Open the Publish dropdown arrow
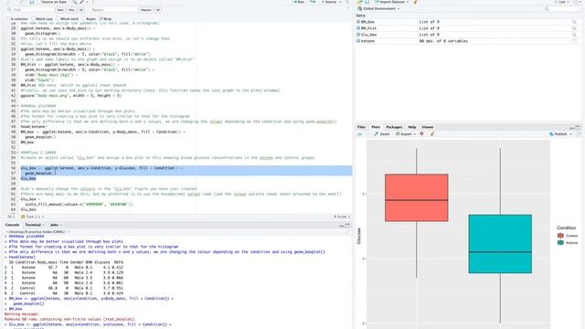 pyautogui.click(x=570, y=134)
